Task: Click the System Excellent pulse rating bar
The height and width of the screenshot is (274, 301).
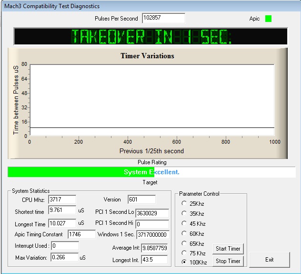Action: point(151,172)
